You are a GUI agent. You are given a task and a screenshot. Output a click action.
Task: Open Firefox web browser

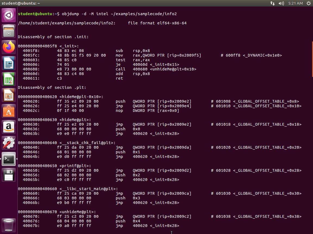[x=9, y=47]
